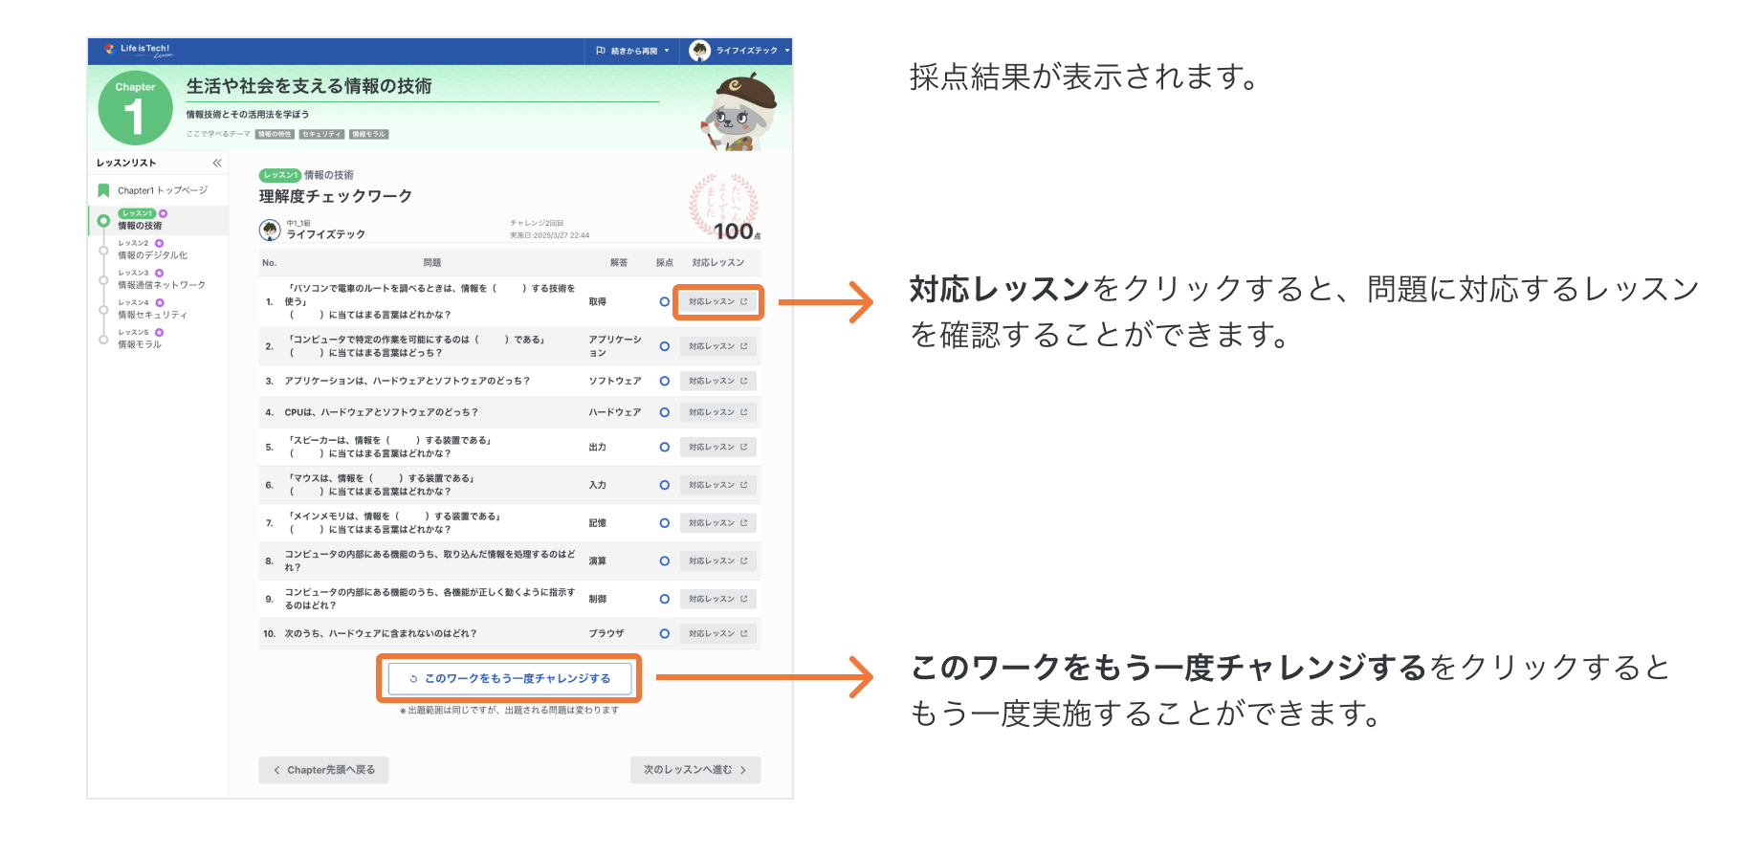Select レッスン2 情報のデジタル化 in the lesson list
Screen dimensions: 1741x857
click(x=152, y=255)
